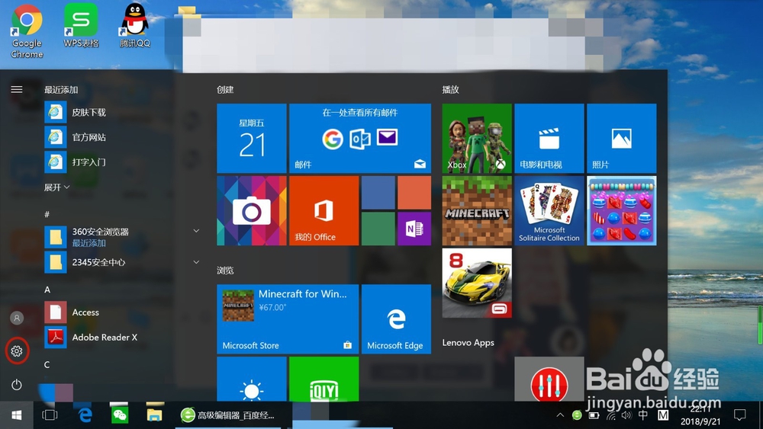
Task: Launch the Camera tile
Action: pyautogui.click(x=252, y=211)
